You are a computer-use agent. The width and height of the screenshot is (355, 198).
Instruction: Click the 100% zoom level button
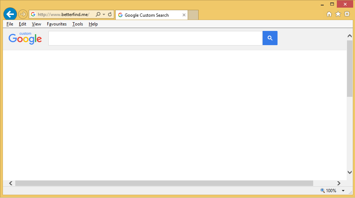click(328, 191)
